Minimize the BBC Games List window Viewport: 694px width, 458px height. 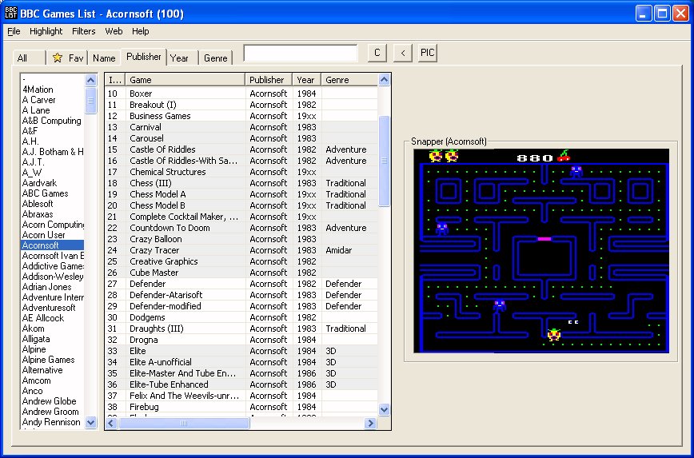pyautogui.click(x=644, y=14)
